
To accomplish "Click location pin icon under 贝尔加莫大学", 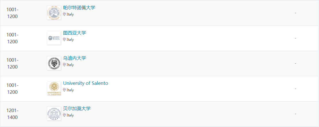I will pos(64,115).
